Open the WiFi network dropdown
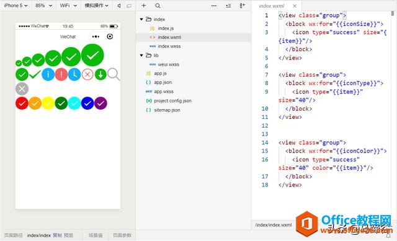Viewport: 397px width, 241px height. pos(68,6)
